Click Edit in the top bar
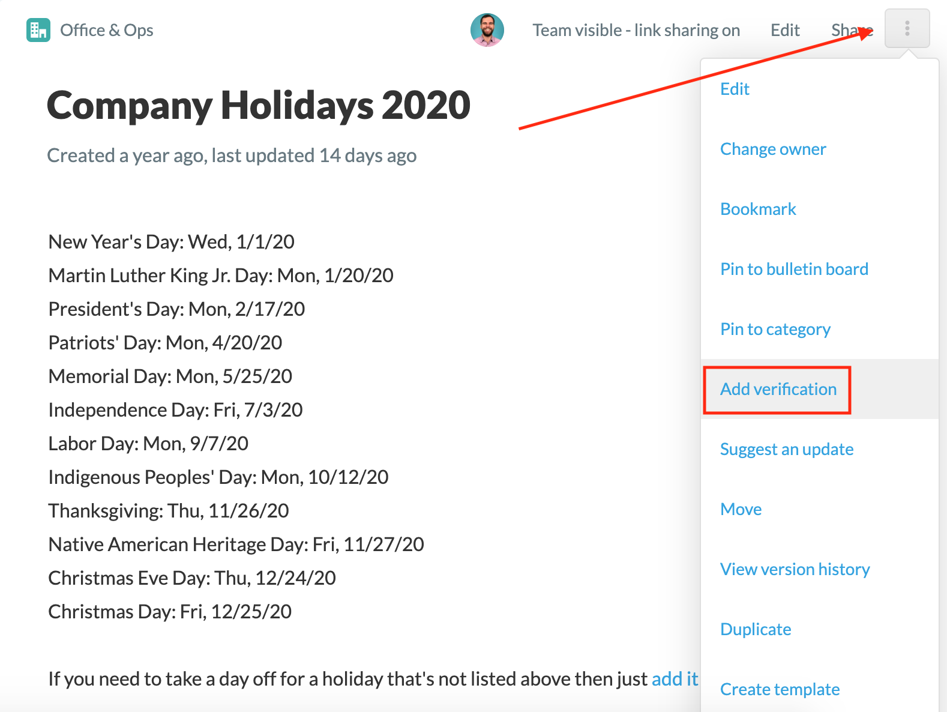 click(785, 30)
